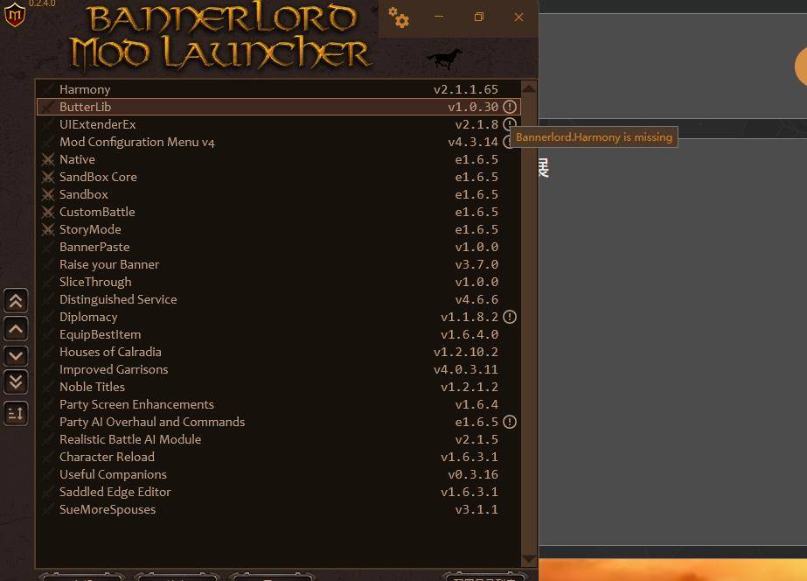Select the Raise your Banner row
Viewport: 807px width, 581px height.
click(278, 264)
